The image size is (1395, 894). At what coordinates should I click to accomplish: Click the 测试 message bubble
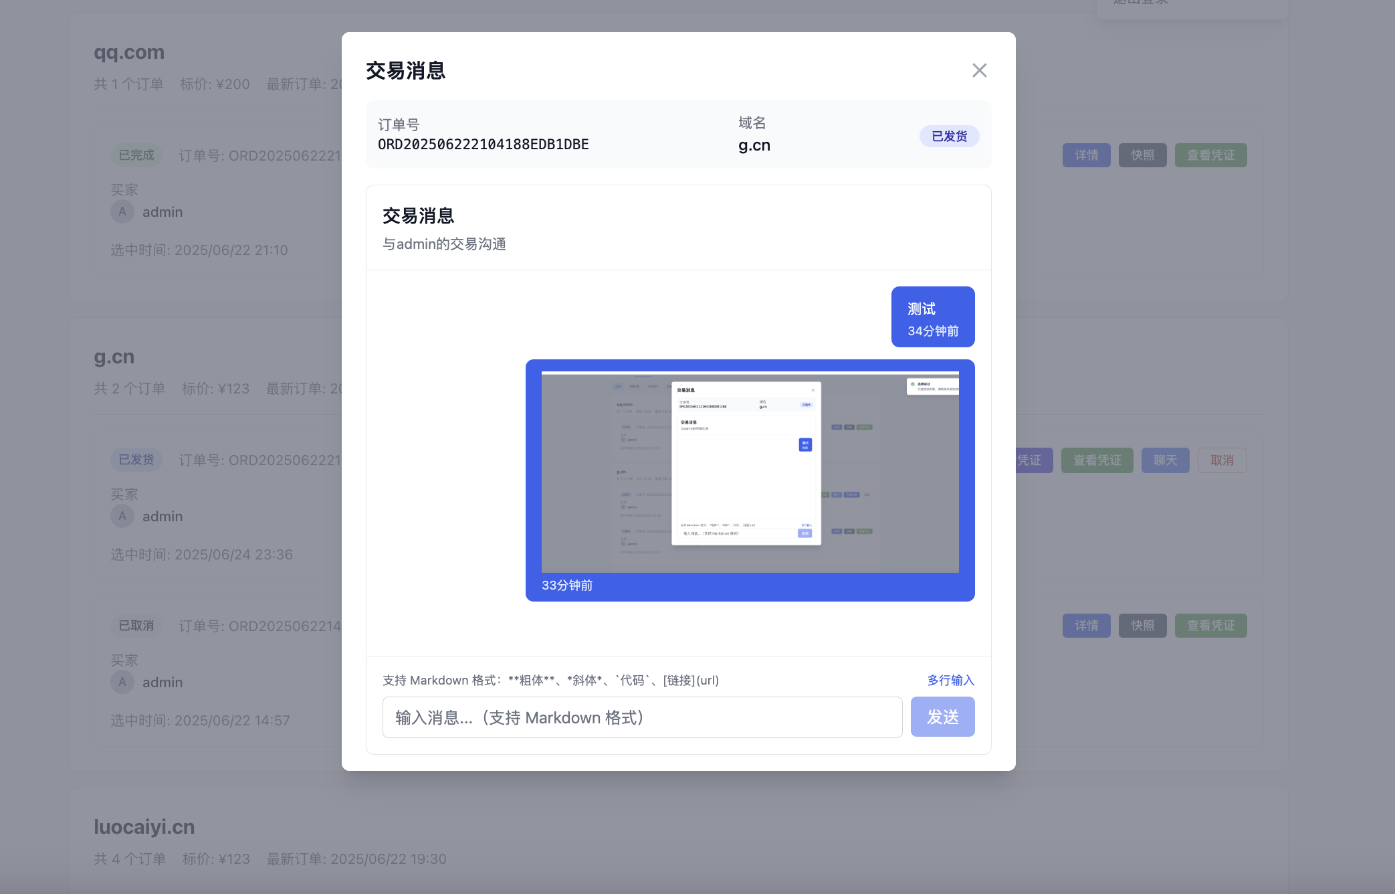[932, 317]
